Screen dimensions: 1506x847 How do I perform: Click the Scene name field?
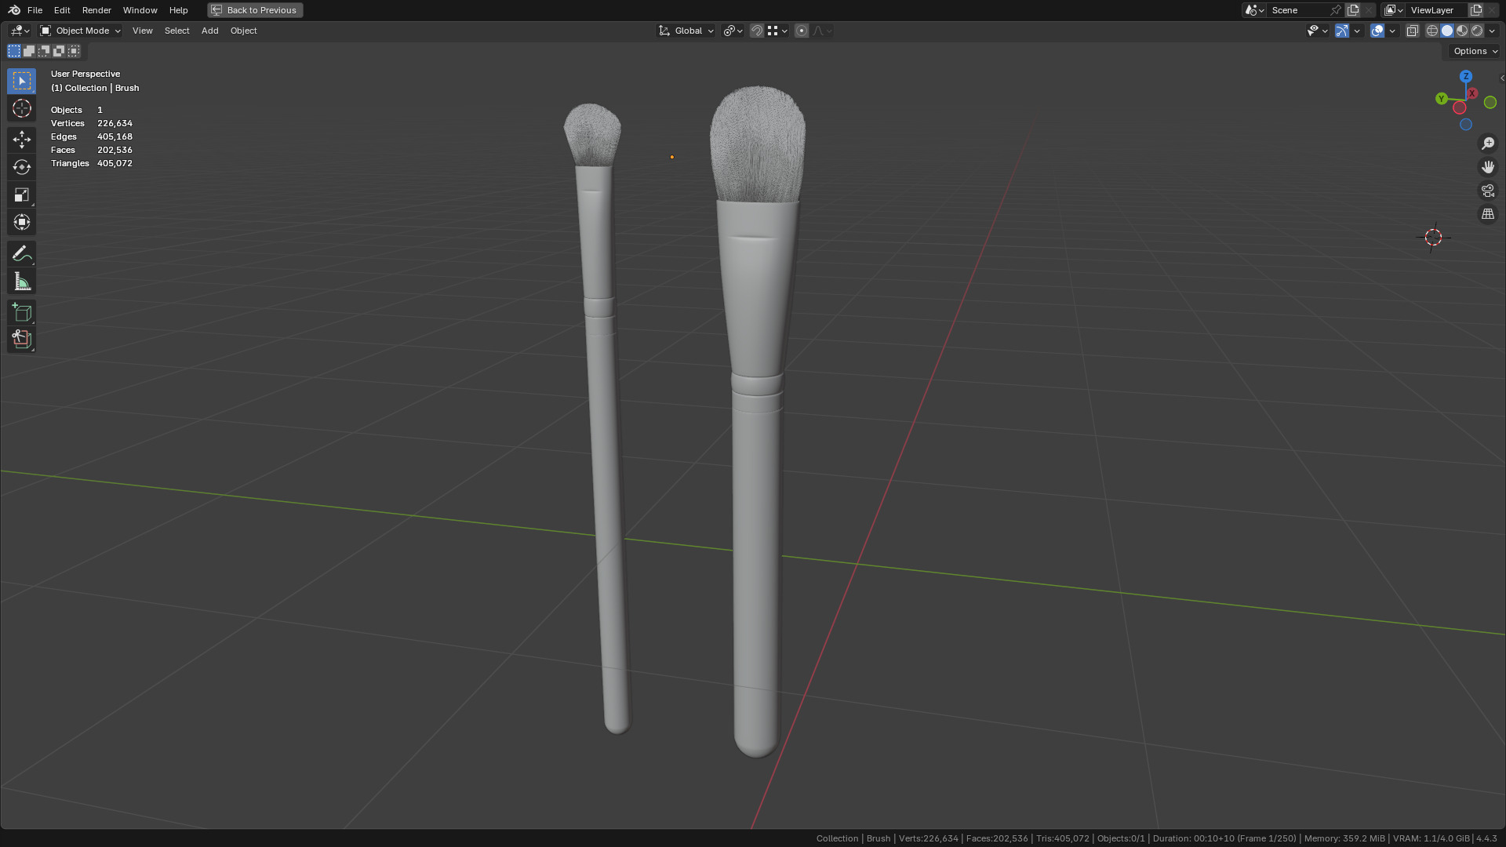(1297, 10)
